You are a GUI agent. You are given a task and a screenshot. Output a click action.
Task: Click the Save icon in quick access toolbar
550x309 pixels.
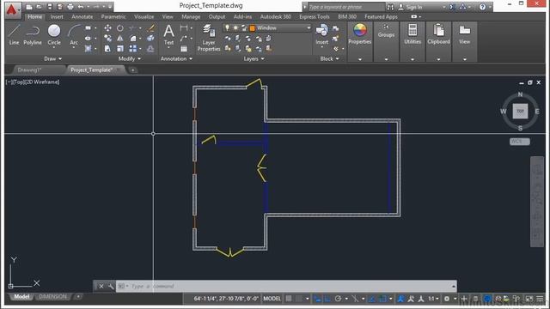pyautogui.click(x=50, y=7)
